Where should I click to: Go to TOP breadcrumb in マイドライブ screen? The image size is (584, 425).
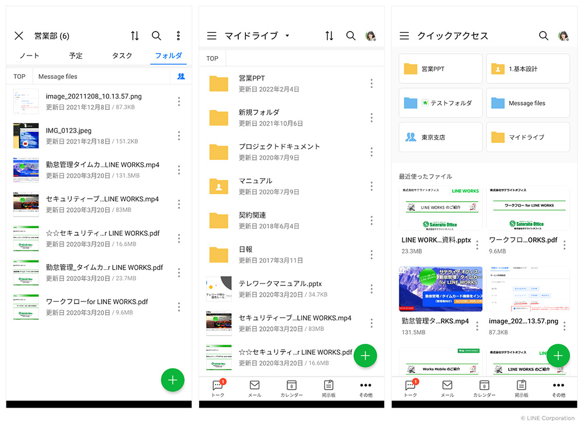(213, 58)
